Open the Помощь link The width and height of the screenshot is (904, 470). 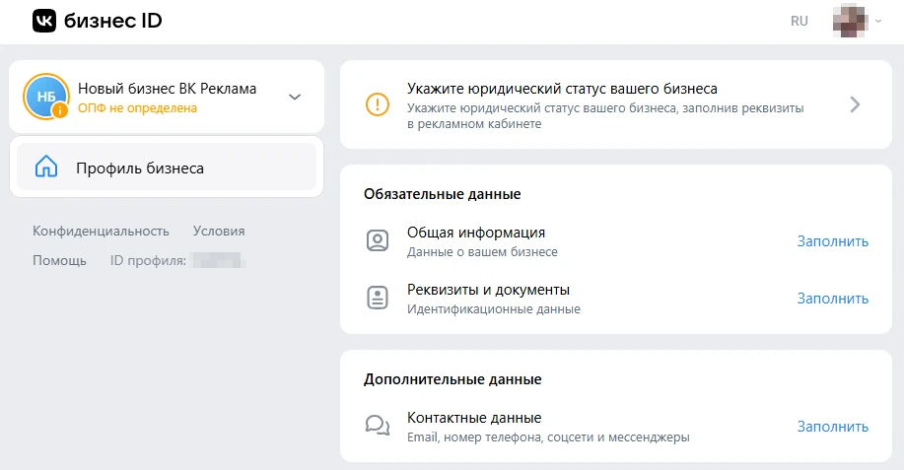(x=59, y=260)
